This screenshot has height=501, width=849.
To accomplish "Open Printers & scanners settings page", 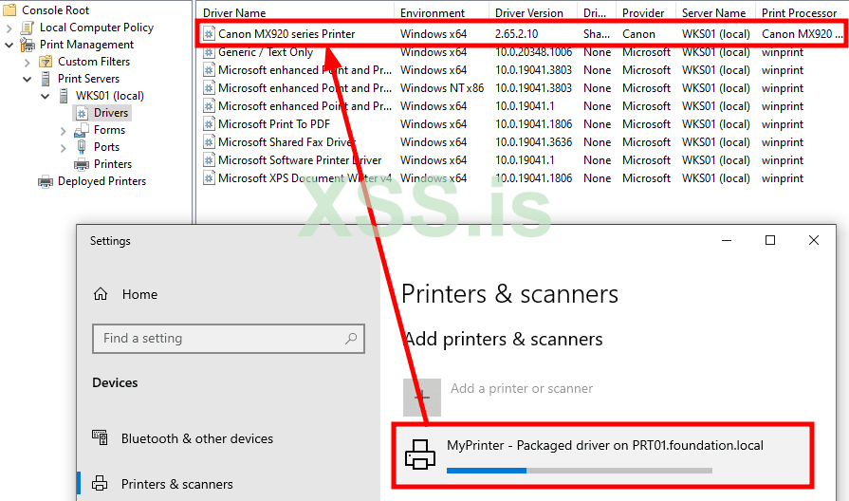I will 176,484.
